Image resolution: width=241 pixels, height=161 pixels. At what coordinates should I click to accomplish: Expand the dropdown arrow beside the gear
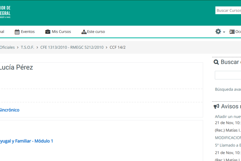[x=224, y=32]
